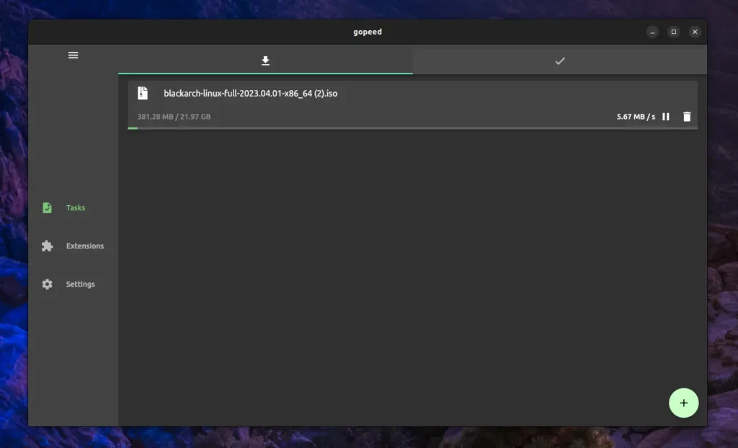Delete the blackarch ISO download task
This screenshot has width=738, height=448.
tap(687, 117)
